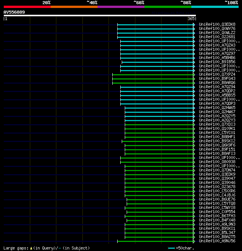Select the UniRef100_B4FX48 label
The image size is (242, 251).
click(217, 220)
